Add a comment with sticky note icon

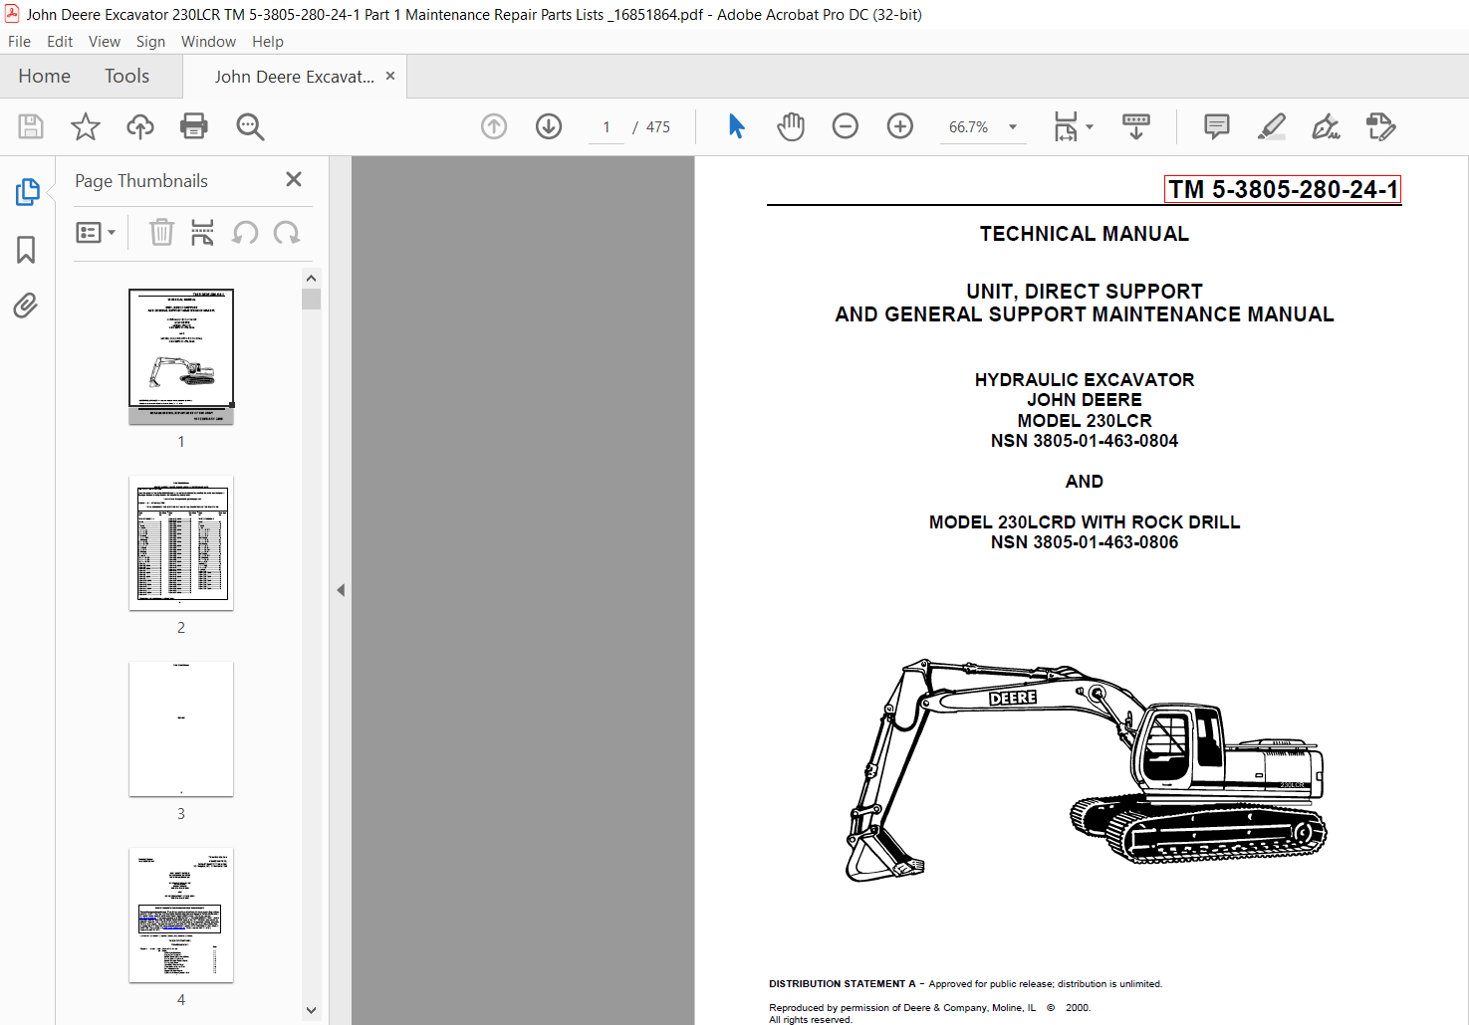tap(1217, 126)
